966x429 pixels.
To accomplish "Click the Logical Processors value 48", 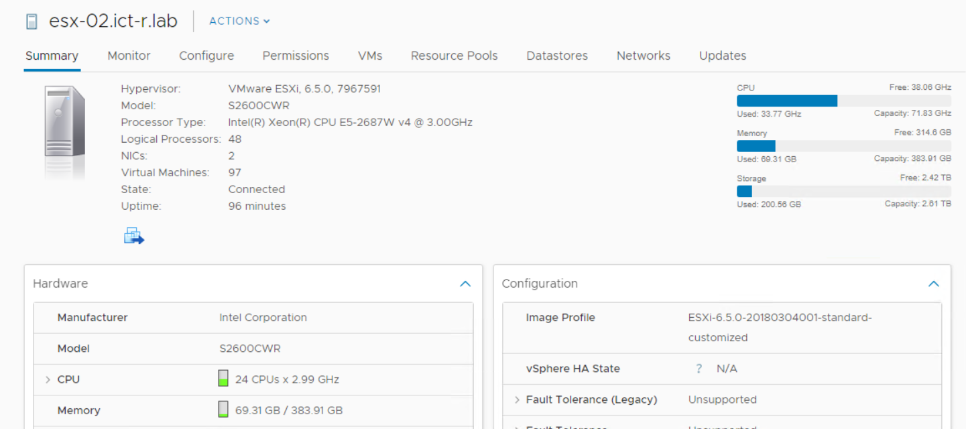I will click(x=235, y=139).
